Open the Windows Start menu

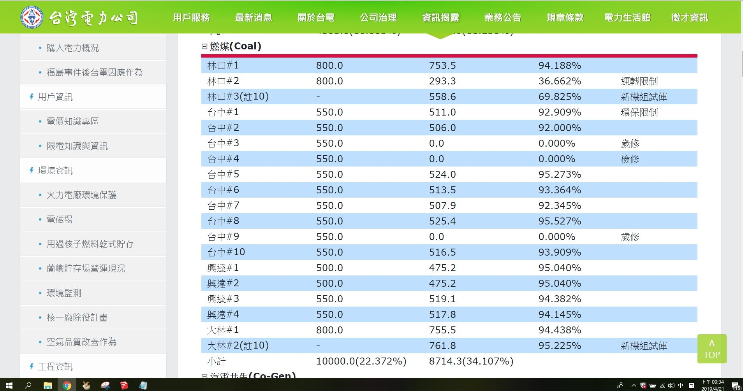pos(9,385)
